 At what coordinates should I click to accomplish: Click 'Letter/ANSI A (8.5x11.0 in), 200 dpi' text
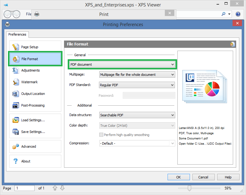click(x=202, y=128)
